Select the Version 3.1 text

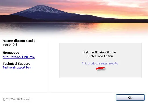point(10,44)
